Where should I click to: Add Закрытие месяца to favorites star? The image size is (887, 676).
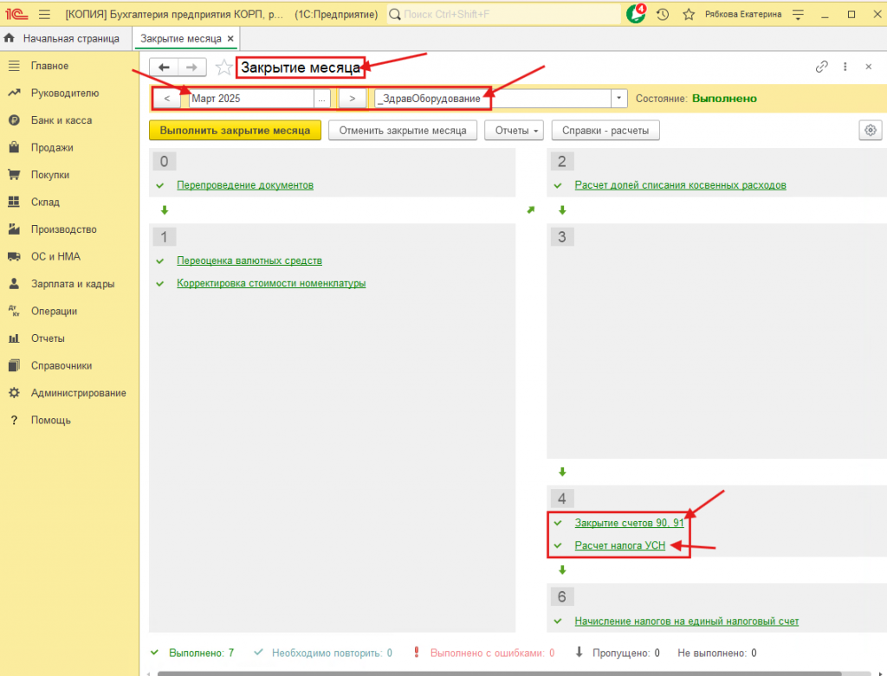pyautogui.click(x=224, y=68)
